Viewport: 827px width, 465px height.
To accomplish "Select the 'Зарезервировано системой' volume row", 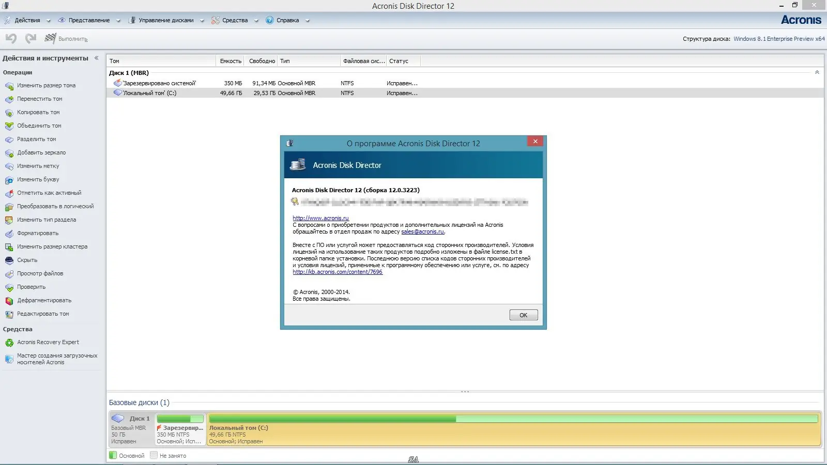I will point(465,83).
